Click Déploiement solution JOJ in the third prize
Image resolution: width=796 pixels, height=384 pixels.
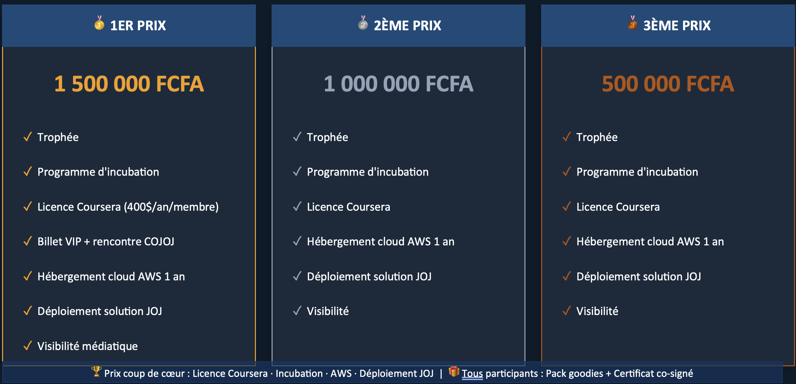click(639, 277)
